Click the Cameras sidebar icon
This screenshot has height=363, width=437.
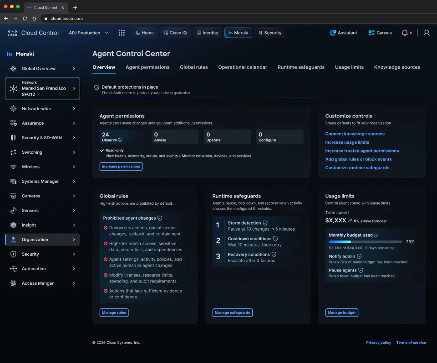coord(13,196)
